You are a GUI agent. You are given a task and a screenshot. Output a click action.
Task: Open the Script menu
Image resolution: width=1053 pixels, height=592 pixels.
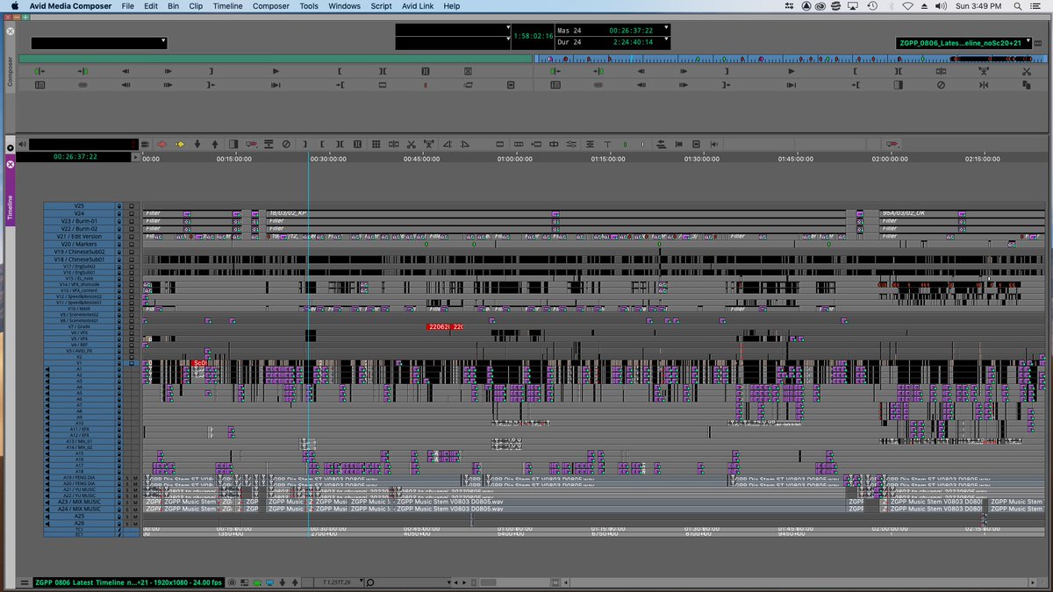click(381, 6)
